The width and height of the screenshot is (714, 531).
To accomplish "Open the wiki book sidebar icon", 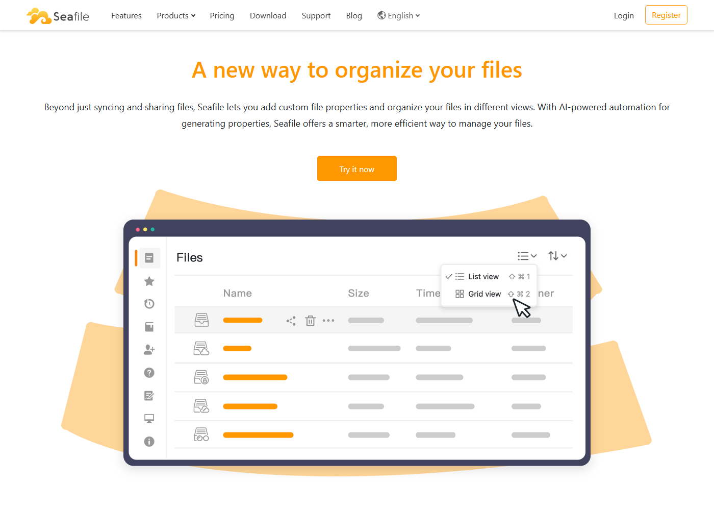I will 149,327.
